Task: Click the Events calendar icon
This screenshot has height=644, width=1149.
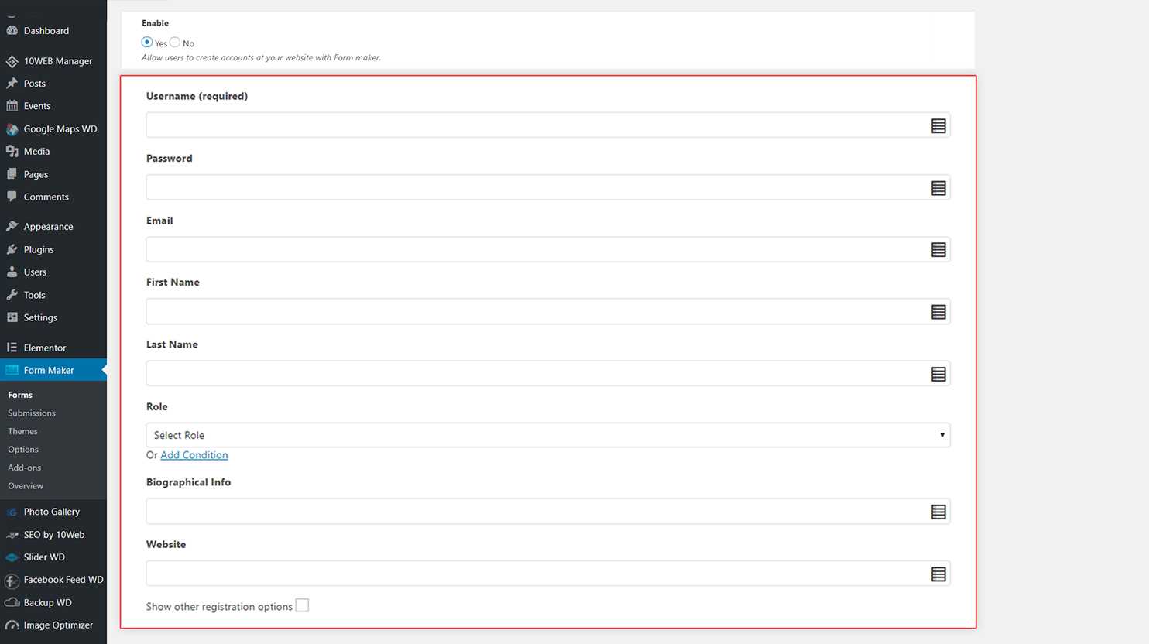Action: pyautogui.click(x=12, y=106)
